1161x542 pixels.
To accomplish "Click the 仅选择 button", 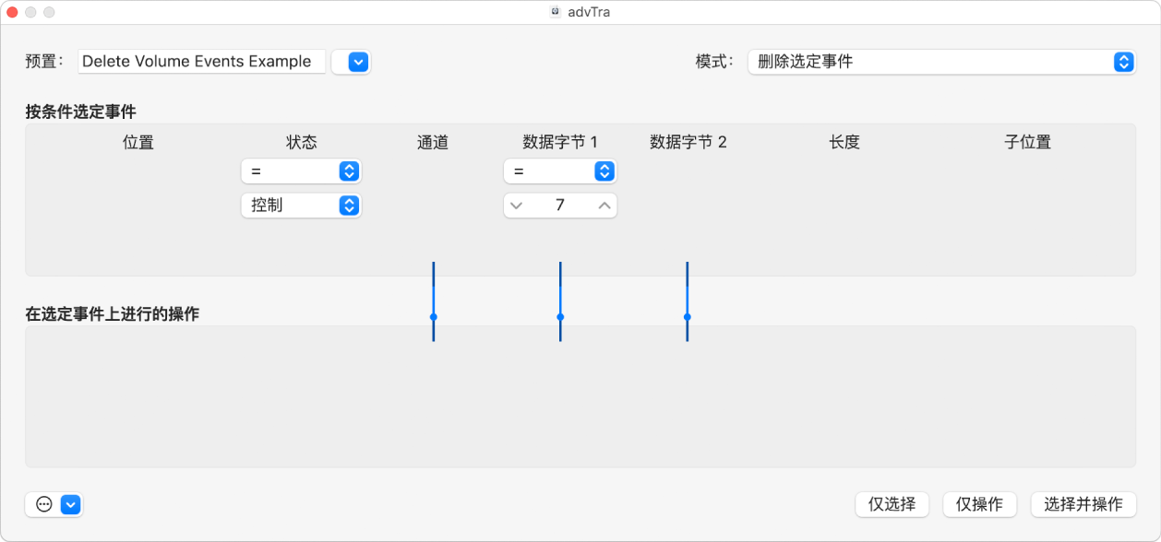I will point(892,504).
